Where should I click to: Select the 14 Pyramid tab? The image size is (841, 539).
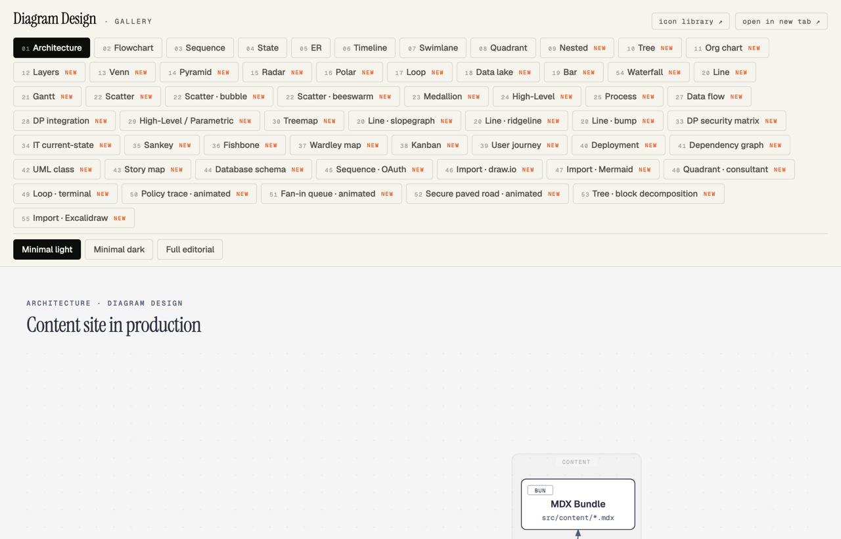(x=199, y=72)
